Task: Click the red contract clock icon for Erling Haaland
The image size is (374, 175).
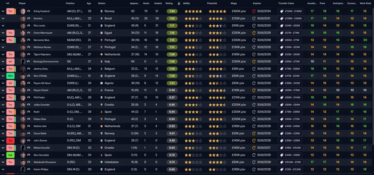Action: coord(254,11)
